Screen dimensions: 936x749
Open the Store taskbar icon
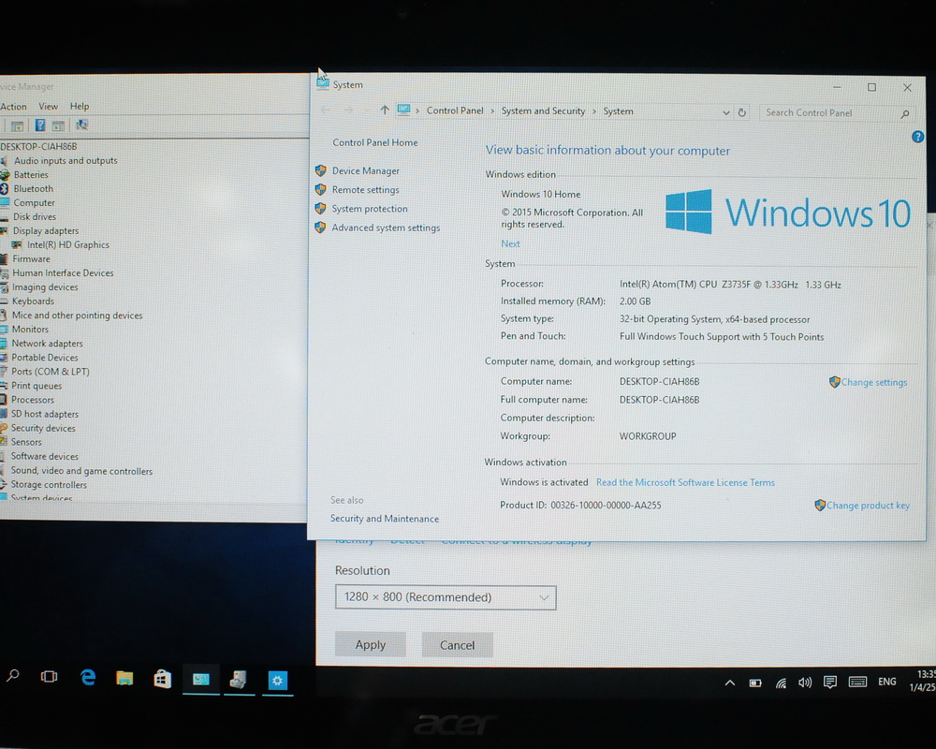tap(162, 679)
